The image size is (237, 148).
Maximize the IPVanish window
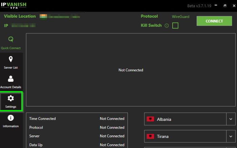coord(225,6)
